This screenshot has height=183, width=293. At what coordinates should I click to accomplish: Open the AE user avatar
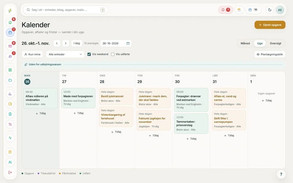(x=280, y=10)
